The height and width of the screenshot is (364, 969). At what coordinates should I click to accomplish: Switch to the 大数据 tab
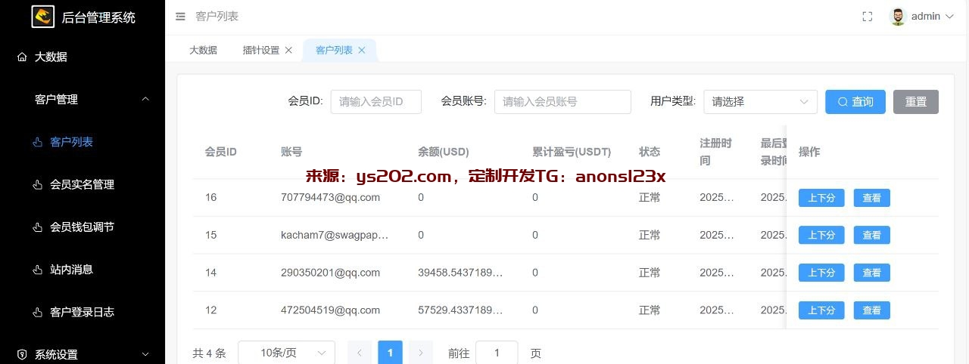point(203,51)
